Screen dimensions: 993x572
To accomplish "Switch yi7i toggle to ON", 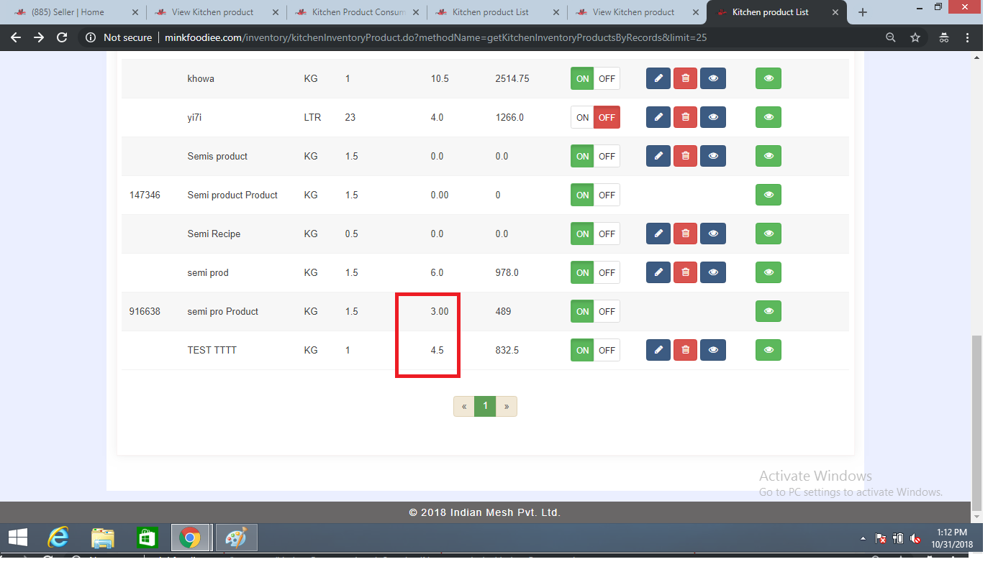I will pos(582,117).
